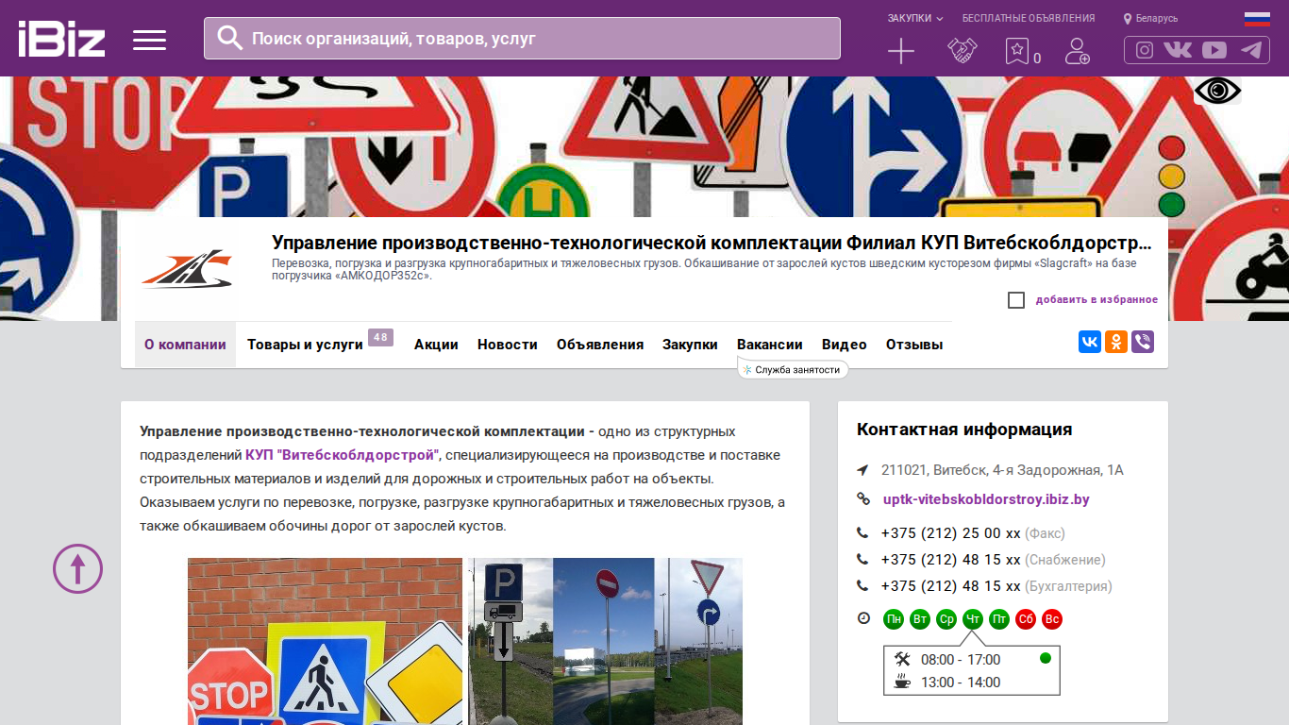The image size is (1289, 725).
Task: Open the Беларусь region selector
Action: 1150,18
